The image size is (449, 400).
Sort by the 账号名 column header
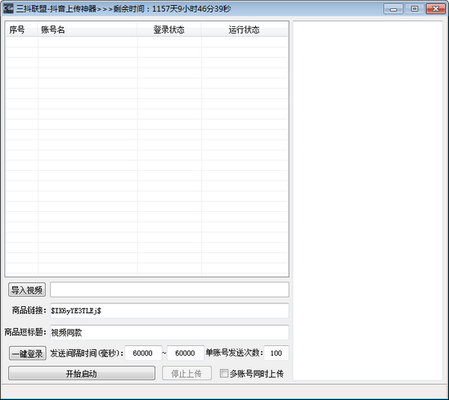(x=87, y=30)
